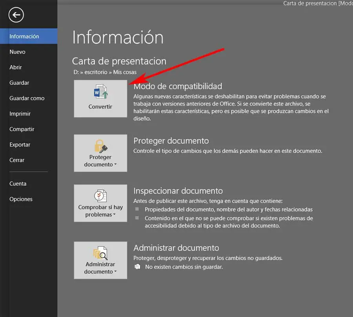Viewport: 353px width, 317px height.
Task: Click the checklist Comprobar si hay problemas icon
Action: click(x=100, y=196)
